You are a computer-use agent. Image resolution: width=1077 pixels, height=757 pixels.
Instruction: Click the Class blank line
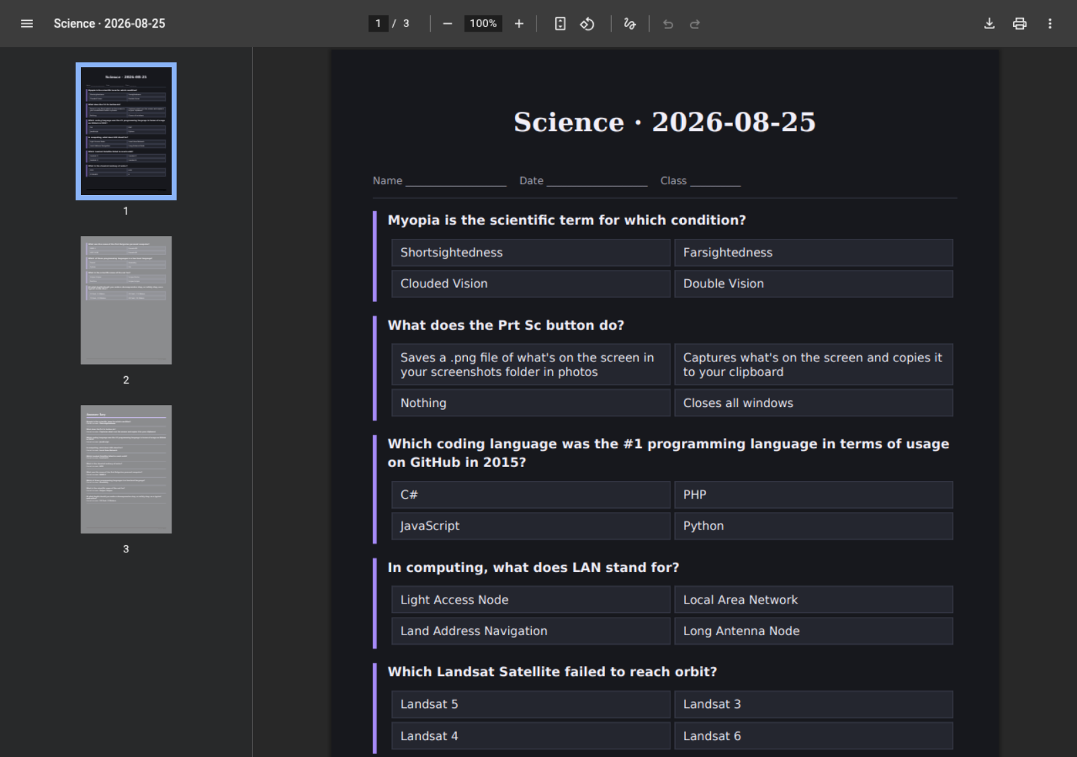pyautogui.click(x=716, y=181)
